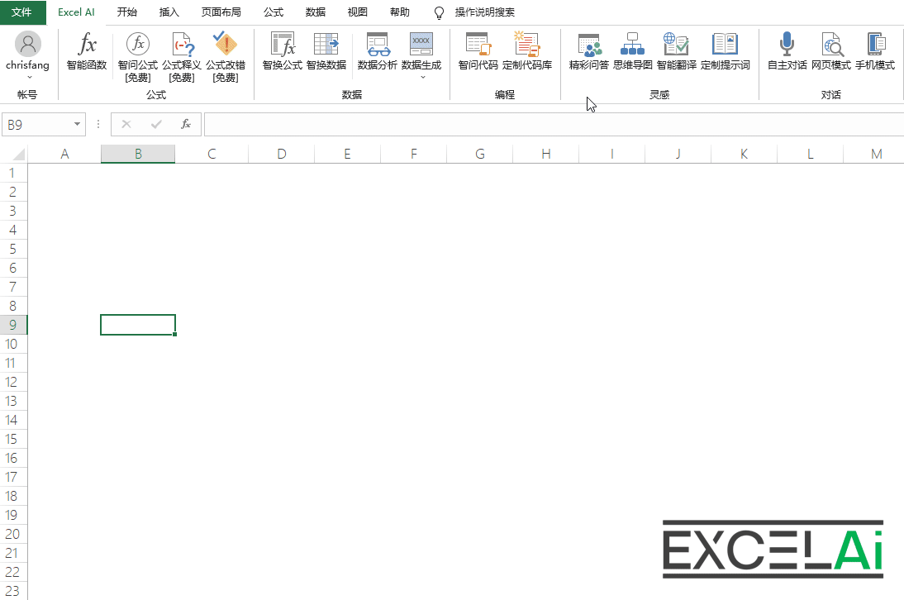Viewport: 904px width, 600px height.
Task: Open the 智能函数 smart function tool
Action: (87, 52)
